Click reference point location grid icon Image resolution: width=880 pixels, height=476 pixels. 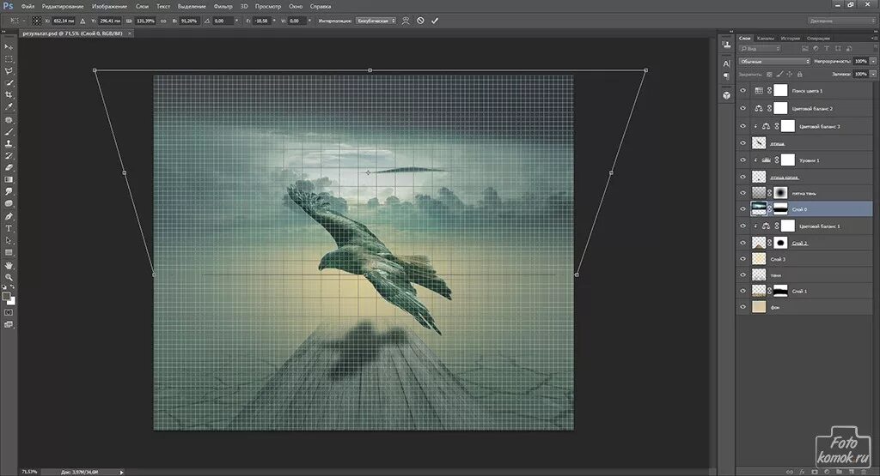click(x=36, y=21)
